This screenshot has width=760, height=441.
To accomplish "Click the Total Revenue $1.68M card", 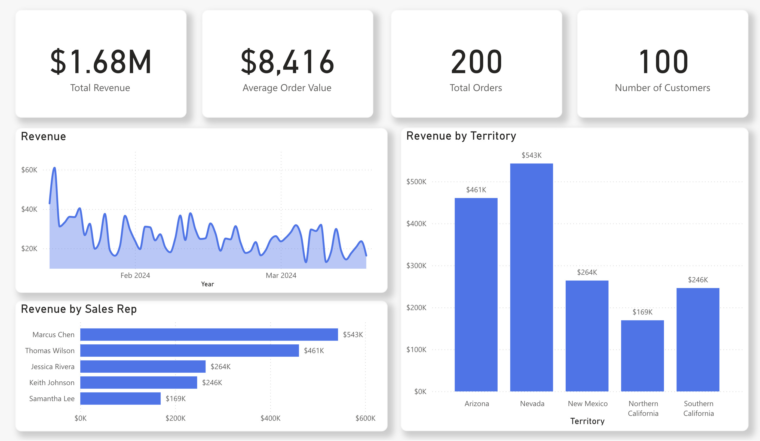I will pyautogui.click(x=101, y=64).
